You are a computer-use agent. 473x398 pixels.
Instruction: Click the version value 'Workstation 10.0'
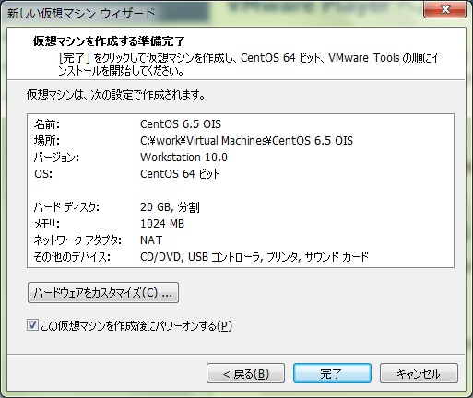tap(183, 158)
